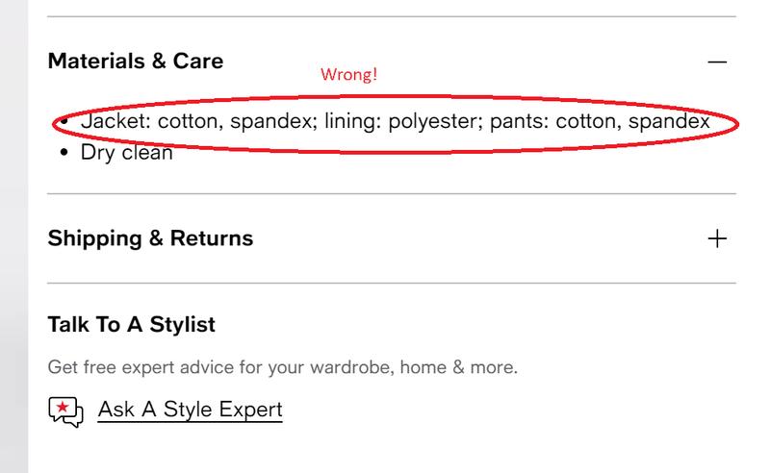Collapse the Materials & Care section minus icon
This screenshot has width=770, height=473.
pyautogui.click(x=717, y=62)
